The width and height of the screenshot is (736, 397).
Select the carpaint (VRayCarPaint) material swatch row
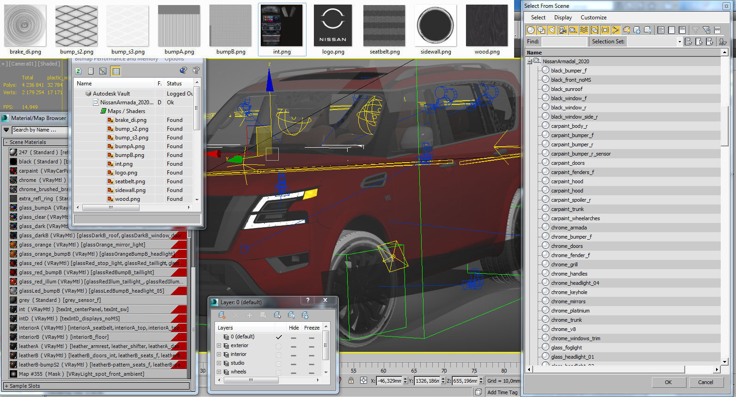click(39, 171)
